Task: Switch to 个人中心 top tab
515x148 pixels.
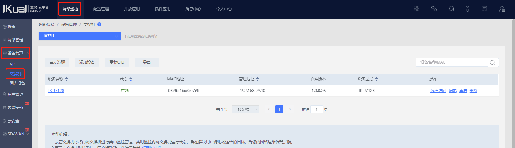Action: (x=224, y=9)
